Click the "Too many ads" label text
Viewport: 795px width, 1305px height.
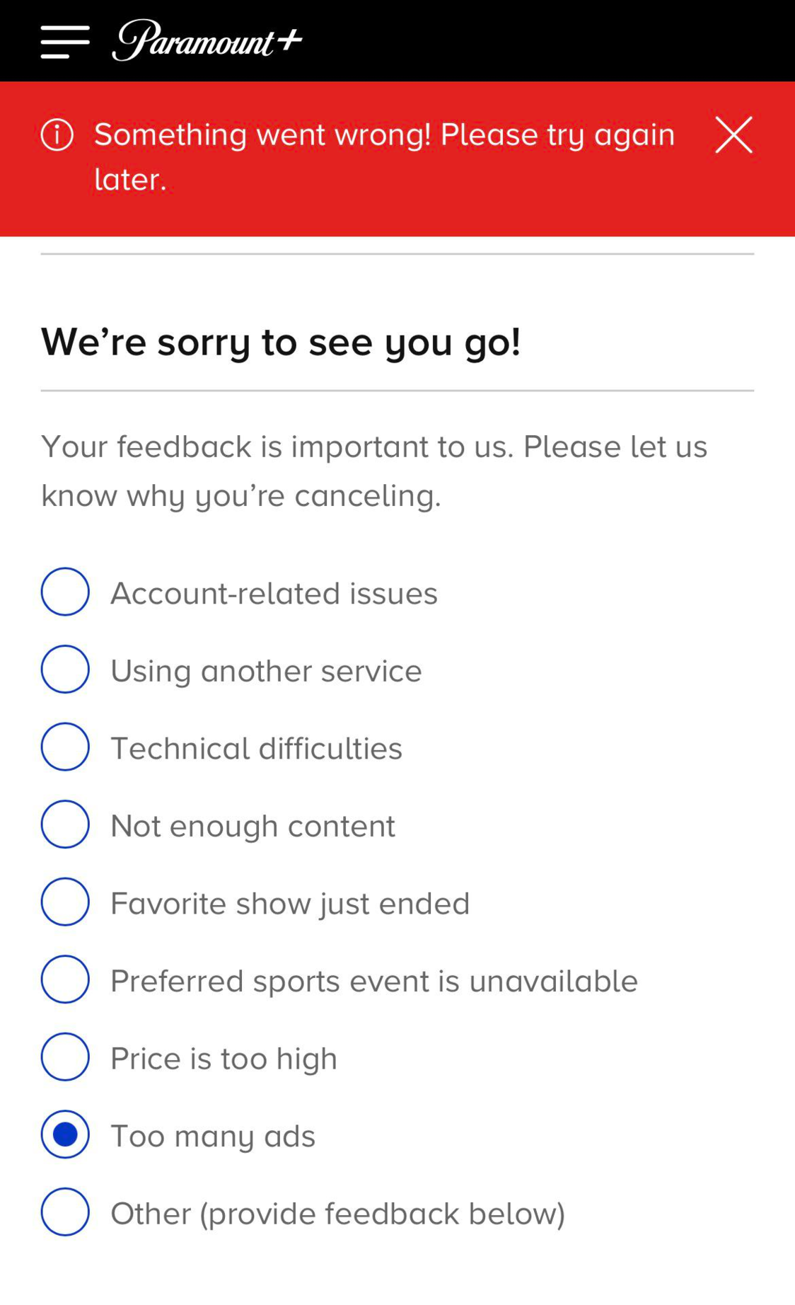[x=213, y=1137]
